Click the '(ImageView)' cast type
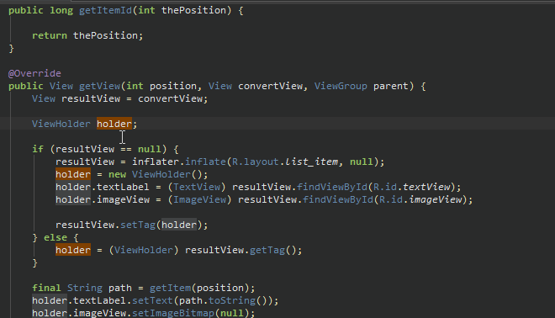This screenshot has width=555, height=318. (199, 199)
